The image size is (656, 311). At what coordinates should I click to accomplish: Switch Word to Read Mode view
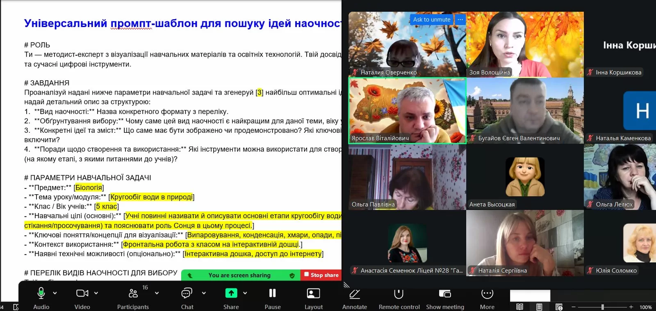tap(519, 307)
